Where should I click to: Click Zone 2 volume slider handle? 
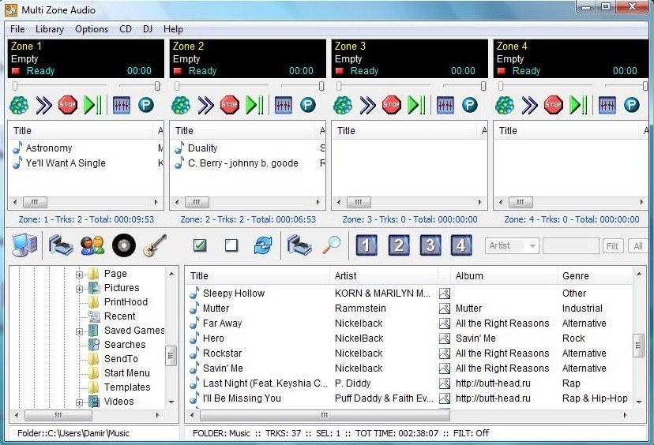tap(321, 86)
